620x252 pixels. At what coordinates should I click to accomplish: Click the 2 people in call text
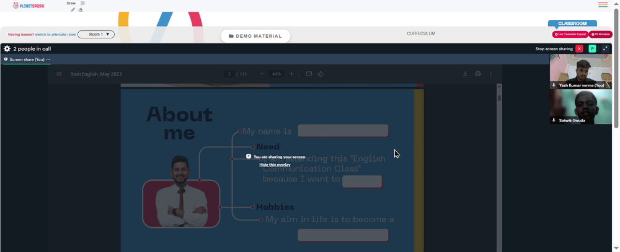pos(32,49)
